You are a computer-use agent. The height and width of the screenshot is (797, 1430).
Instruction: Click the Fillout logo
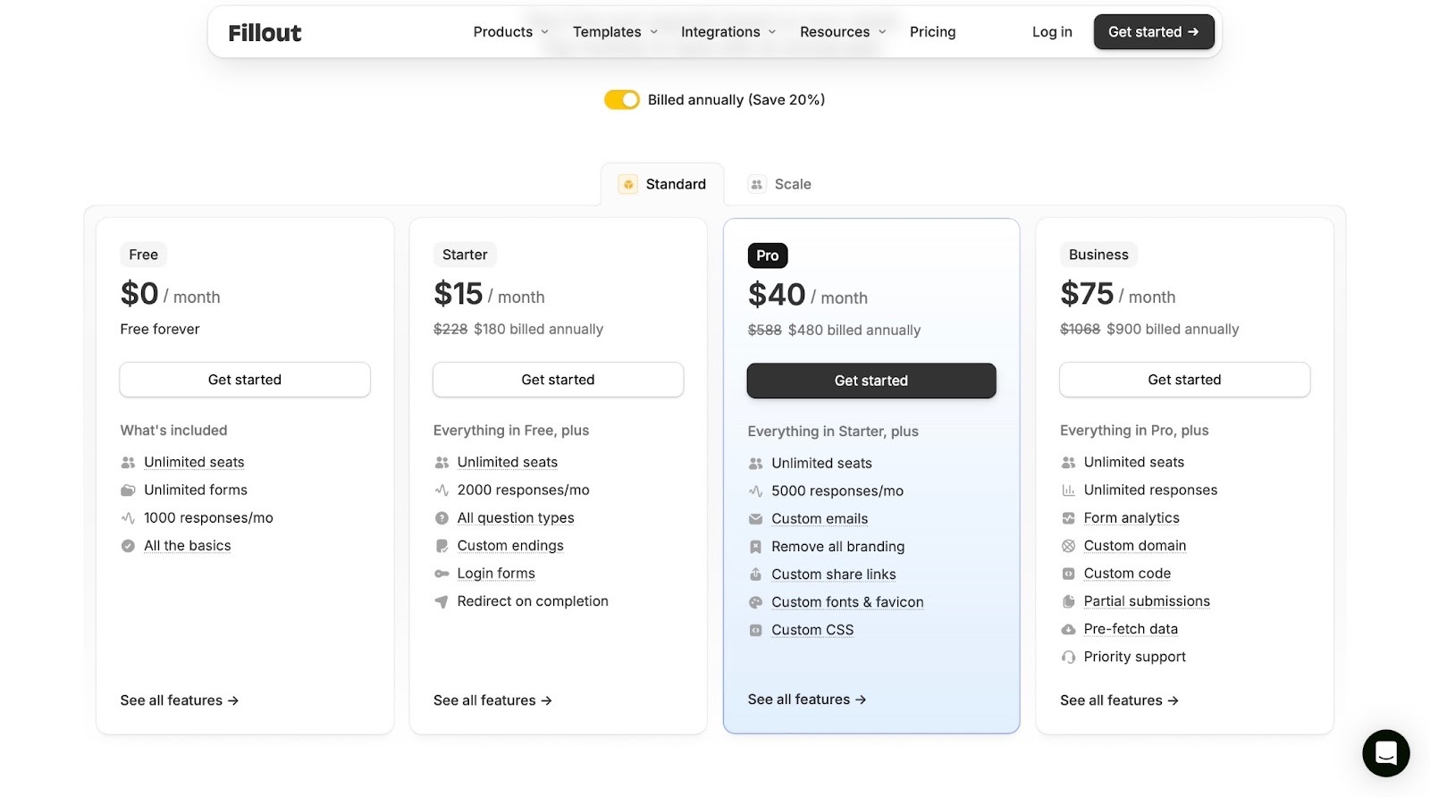(265, 33)
